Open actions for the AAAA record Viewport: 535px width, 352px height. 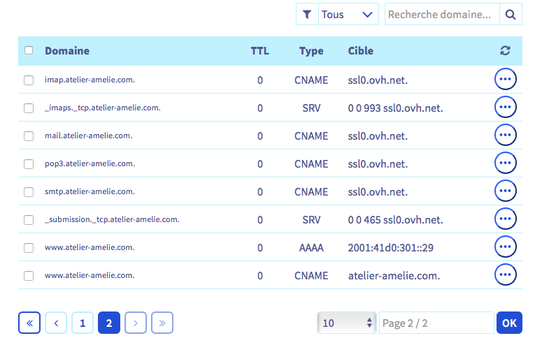505,247
